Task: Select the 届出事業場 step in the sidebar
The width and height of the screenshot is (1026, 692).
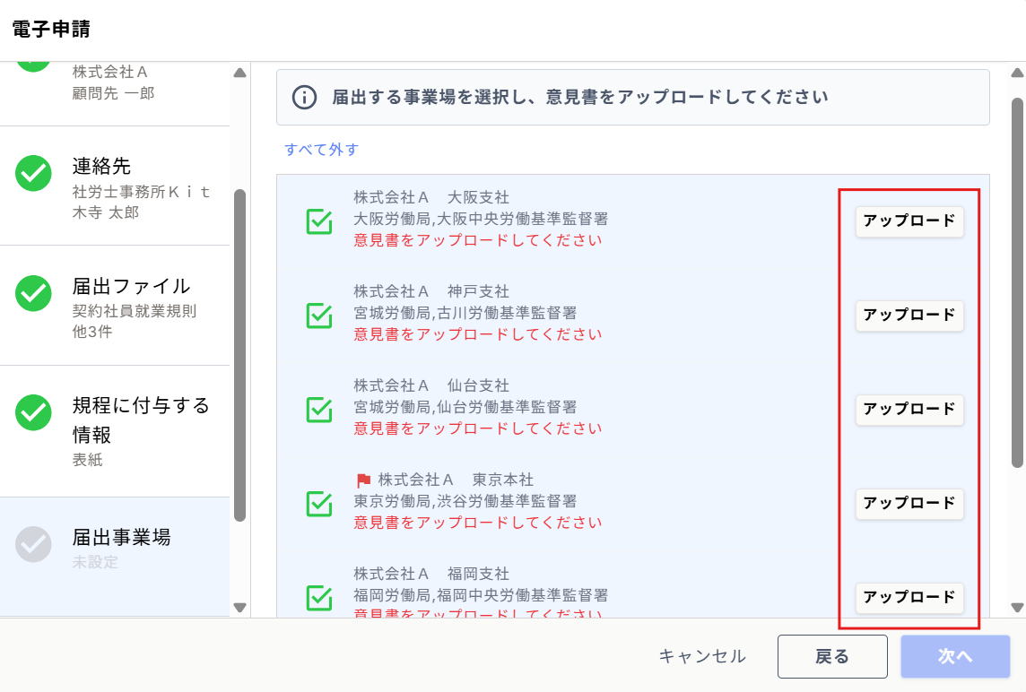Action: click(x=115, y=556)
